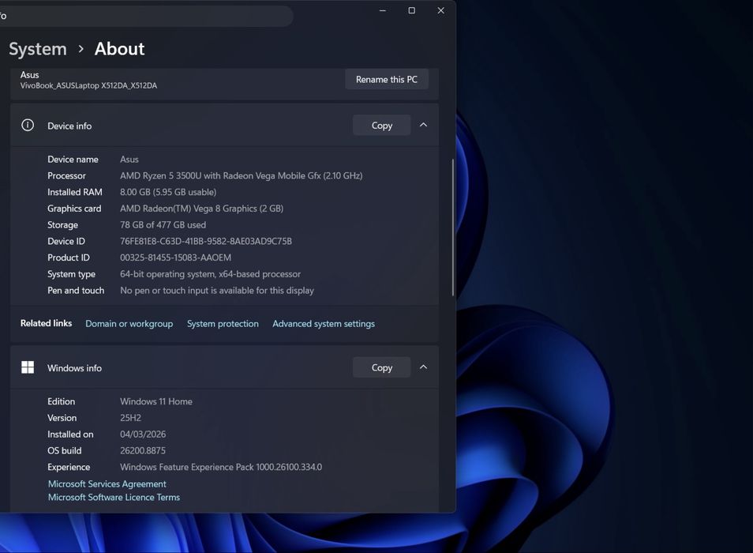The height and width of the screenshot is (553, 753).
Task: Click the Installed RAM label
Action: tap(75, 192)
